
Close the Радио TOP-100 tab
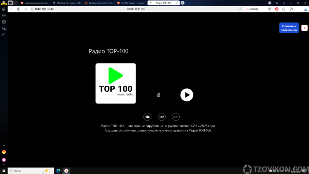tap(177, 3)
